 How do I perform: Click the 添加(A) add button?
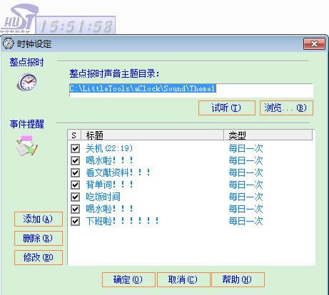[39, 219]
